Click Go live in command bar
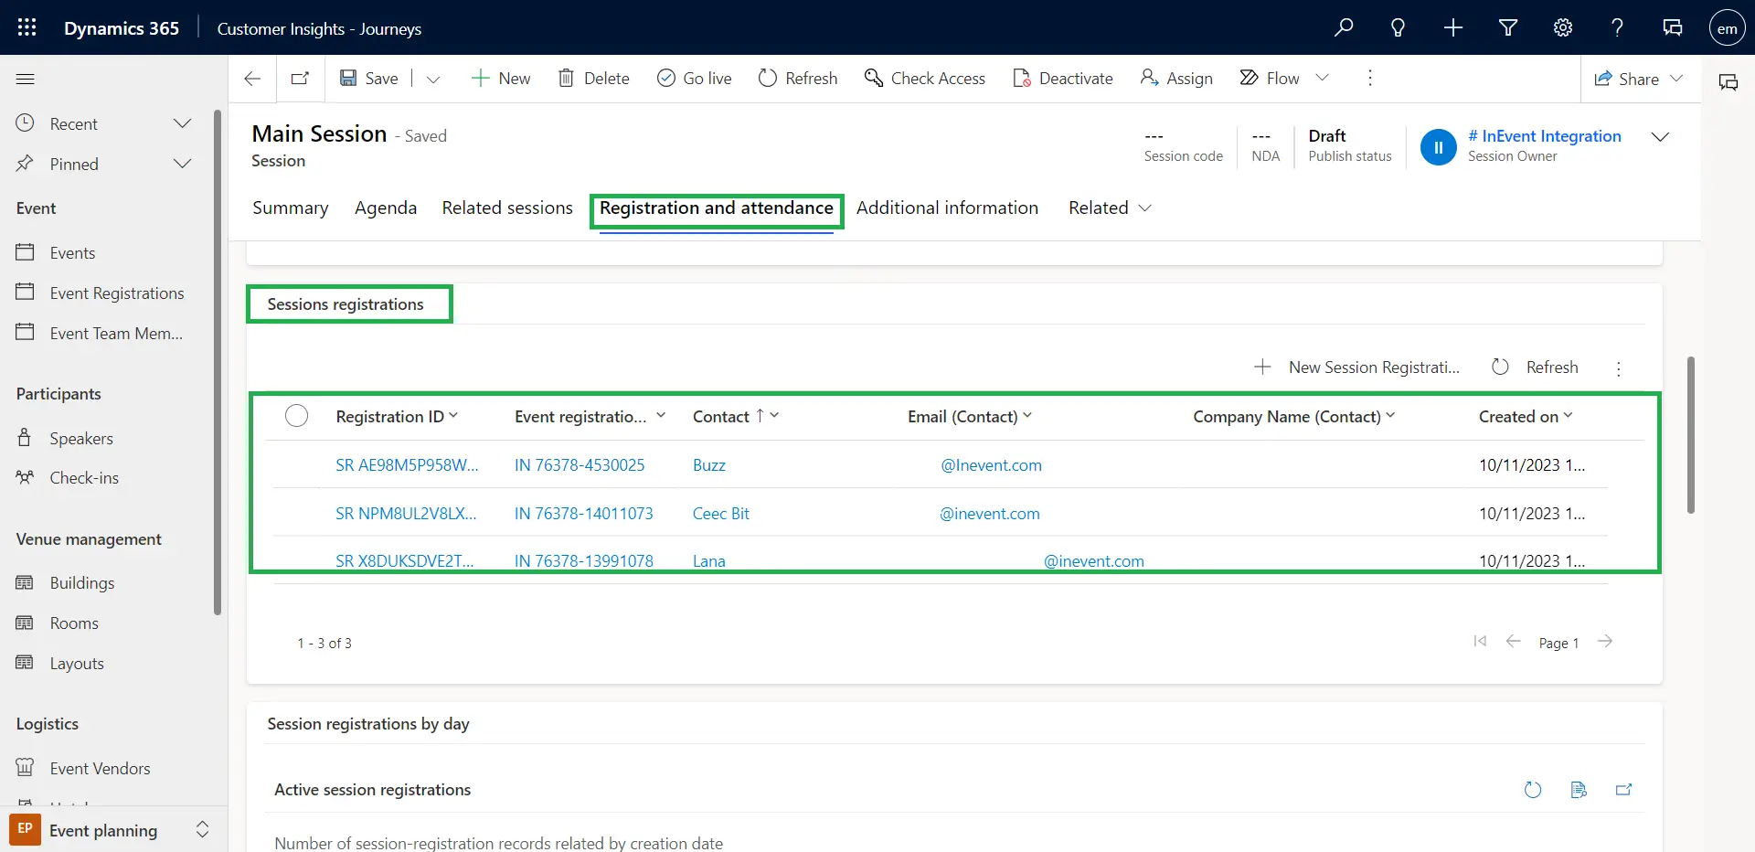The height and width of the screenshot is (852, 1755). 695,79
